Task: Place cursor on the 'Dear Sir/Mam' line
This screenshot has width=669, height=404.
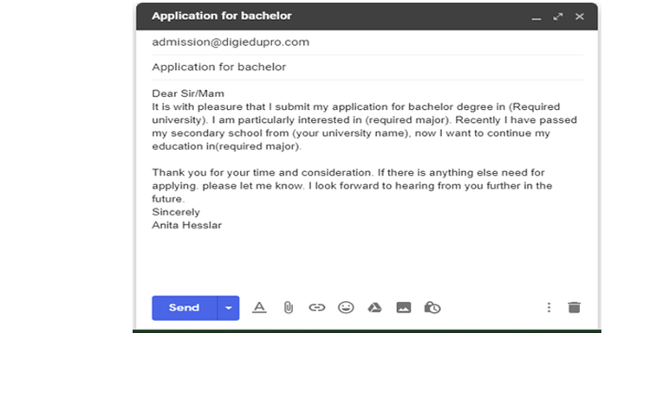Action: point(188,93)
